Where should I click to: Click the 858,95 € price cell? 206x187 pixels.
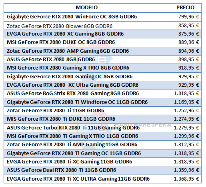[185, 26]
